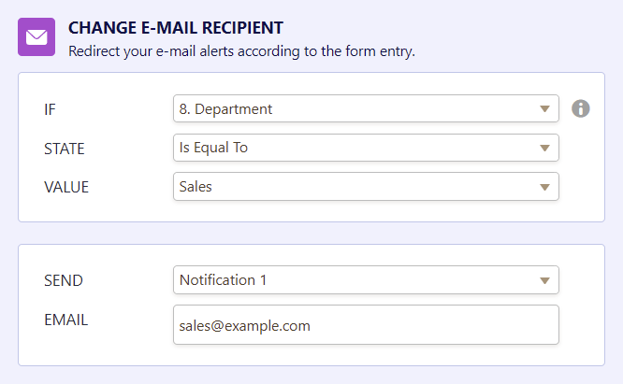Click the purple envelope e-mail icon

click(x=36, y=37)
